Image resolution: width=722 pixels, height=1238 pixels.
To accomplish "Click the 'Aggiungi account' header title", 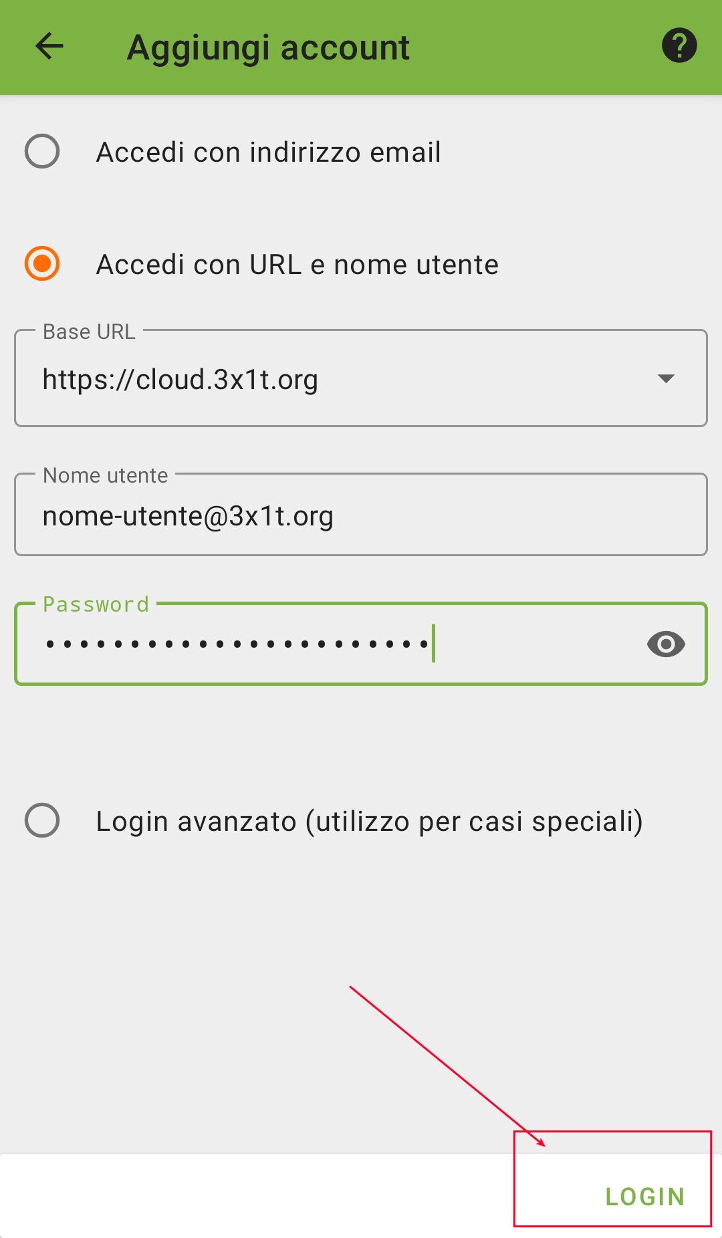I will [268, 48].
